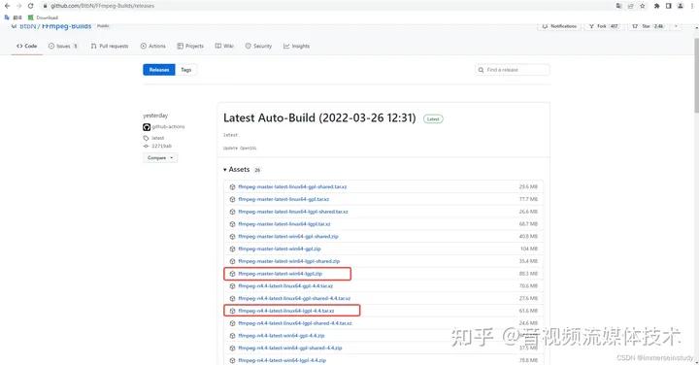699x365 pixels.
Task: Click the page vertical scrollbar thumb
Action: 696,76
